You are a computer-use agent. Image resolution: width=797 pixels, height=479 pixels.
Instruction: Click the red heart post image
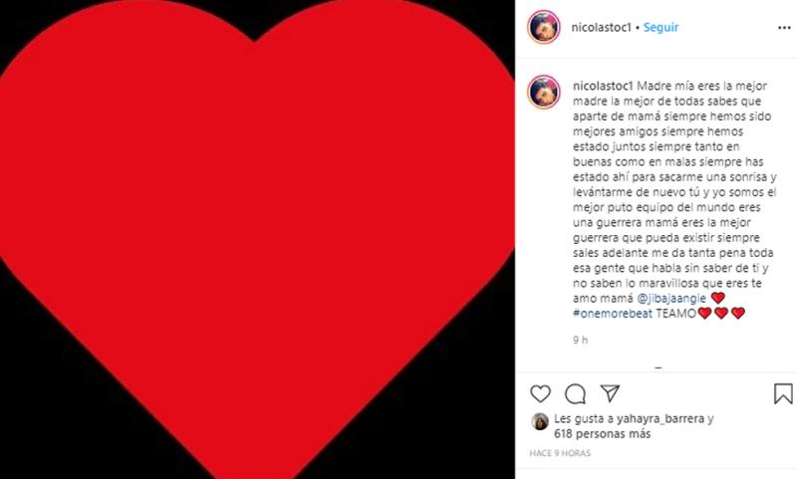click(257, 239)
